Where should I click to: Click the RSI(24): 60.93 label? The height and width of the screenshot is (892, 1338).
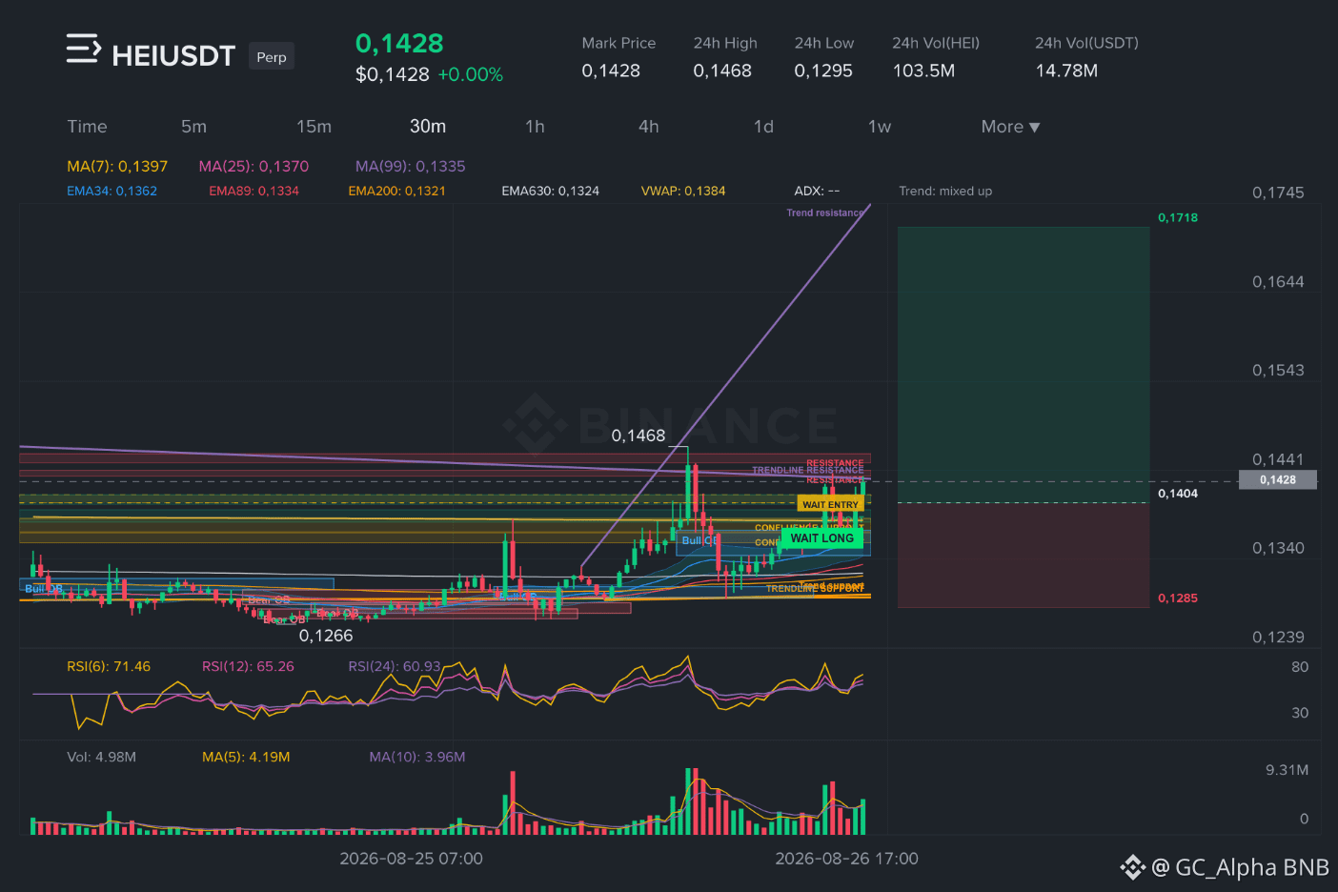[395, 666]
